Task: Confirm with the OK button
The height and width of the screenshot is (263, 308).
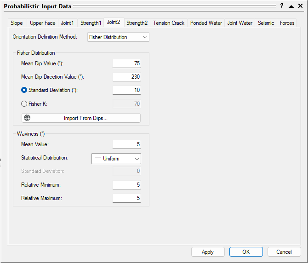Action: click(246, 252)
